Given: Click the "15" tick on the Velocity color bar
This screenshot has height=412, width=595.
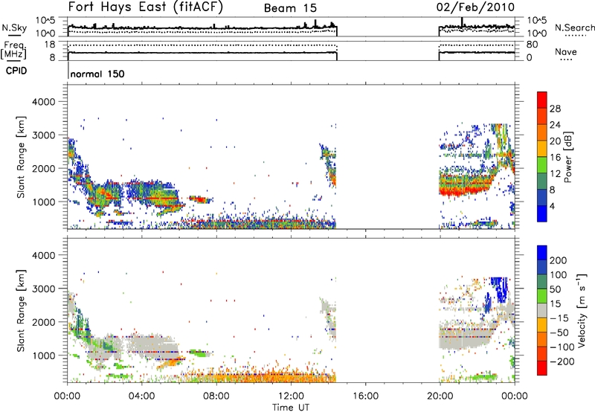Looking at the screenshot, I should (x=555, y=304).
